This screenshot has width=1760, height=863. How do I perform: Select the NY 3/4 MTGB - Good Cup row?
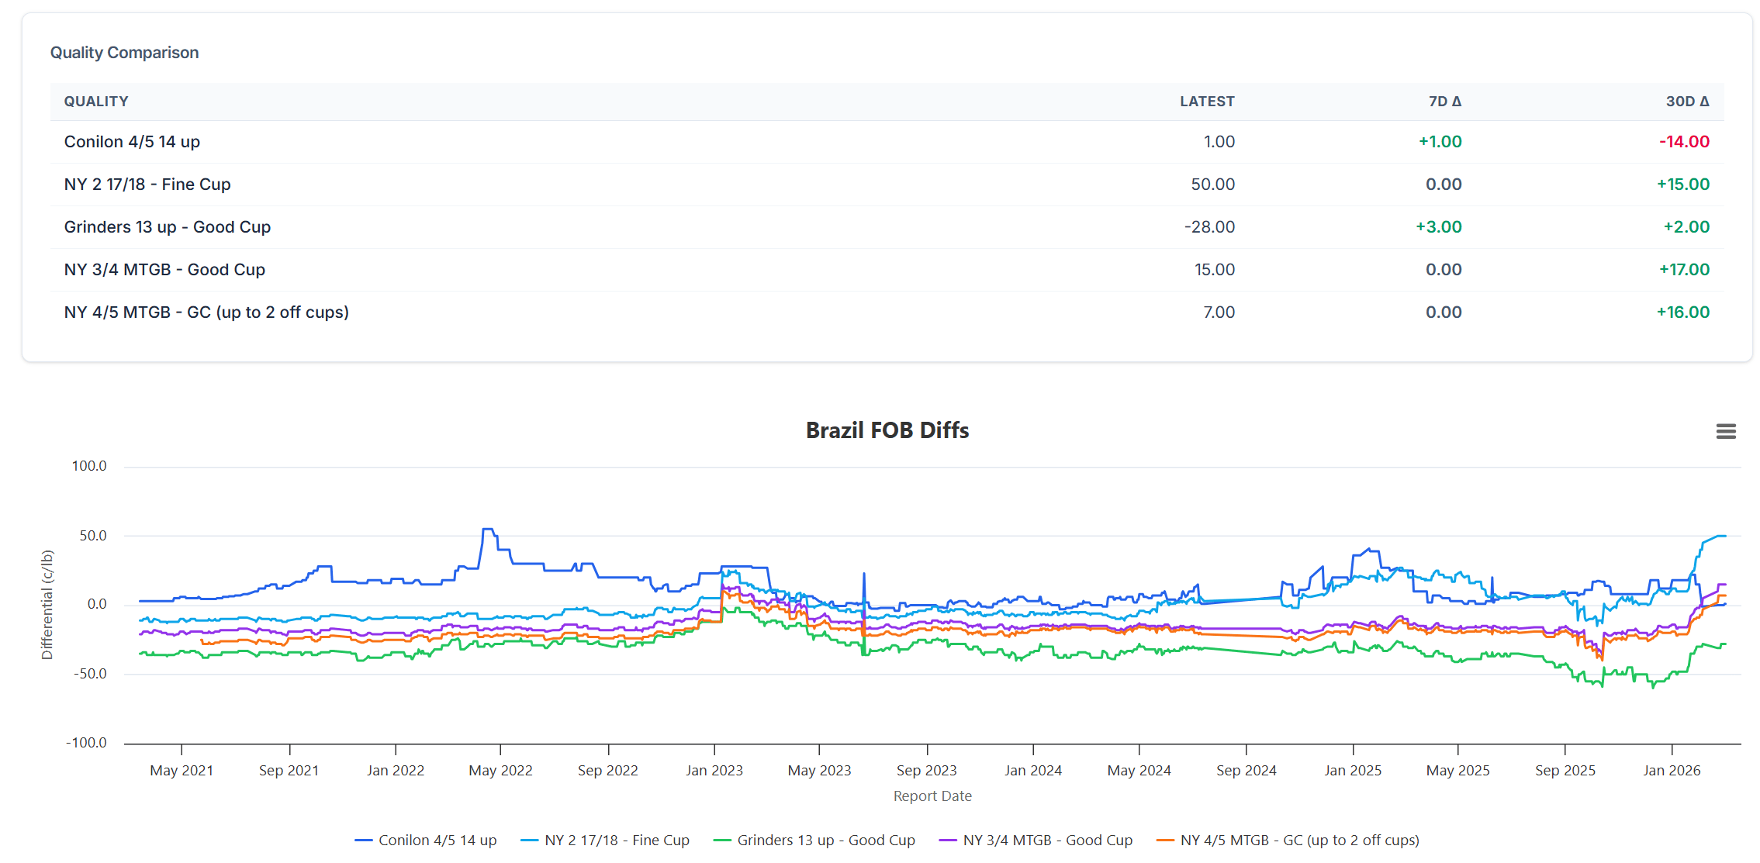pos(164,270)
